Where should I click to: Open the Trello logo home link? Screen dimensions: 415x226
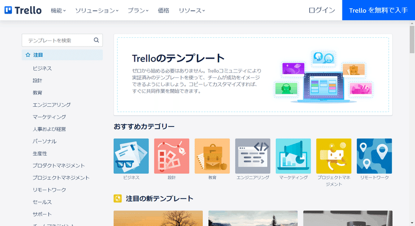pyautogui.click(x=23, y=10)
